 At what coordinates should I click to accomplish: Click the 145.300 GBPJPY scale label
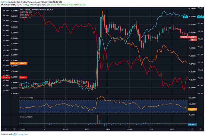[5, 90]
